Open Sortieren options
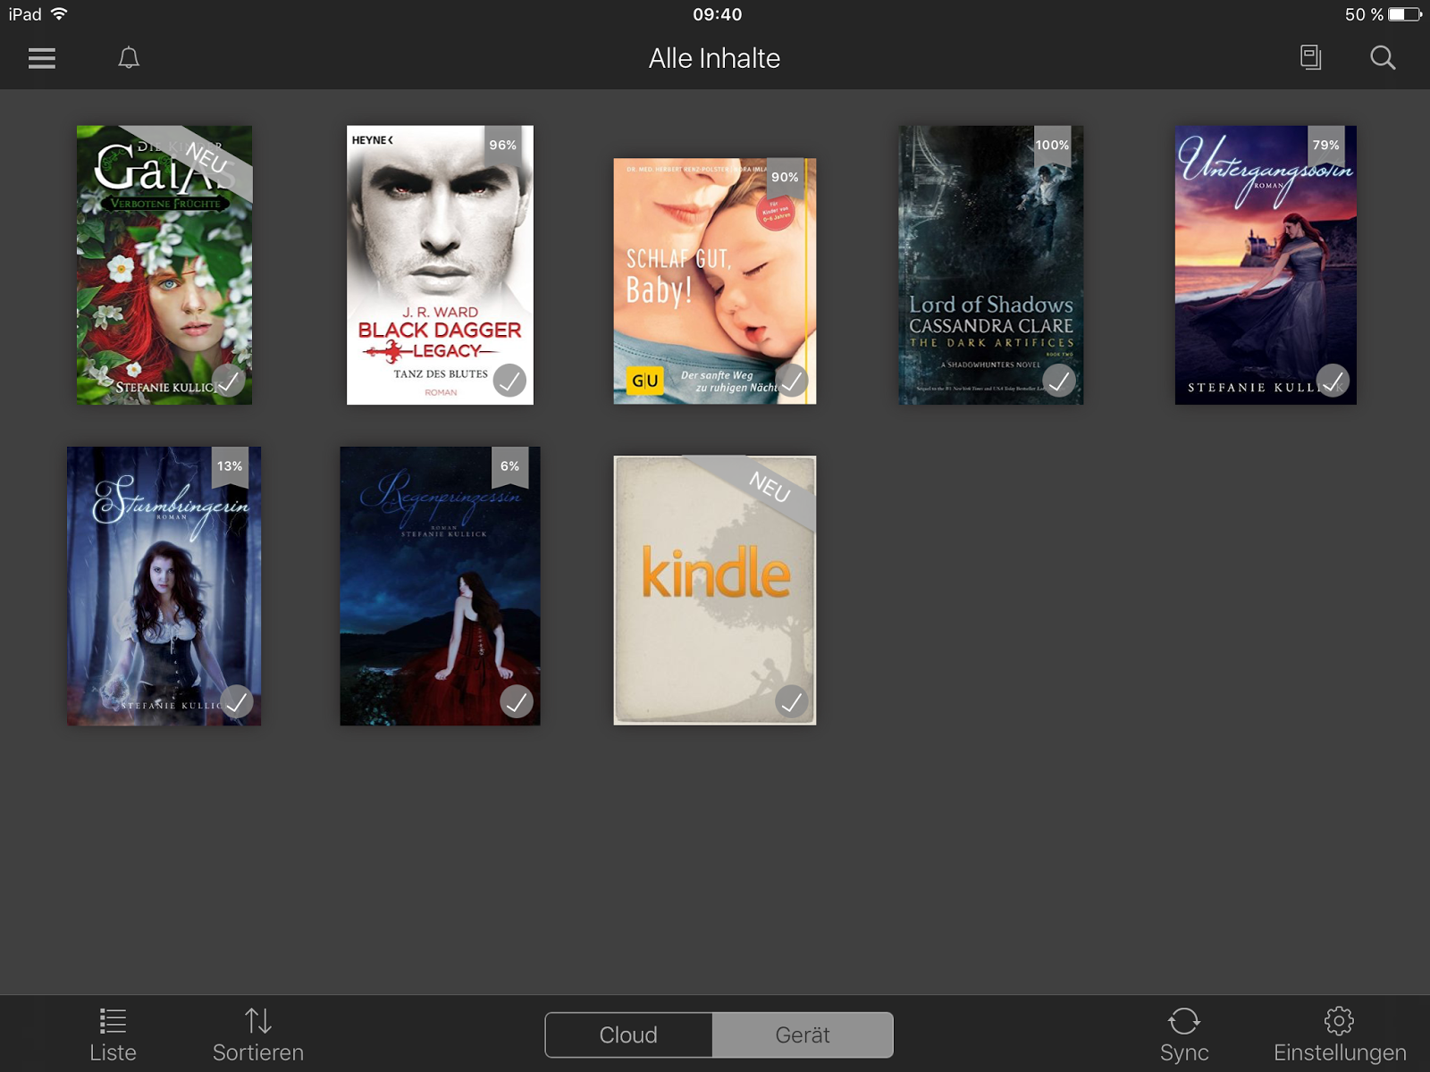1430x1072 pixels. tap(257, 1035)
